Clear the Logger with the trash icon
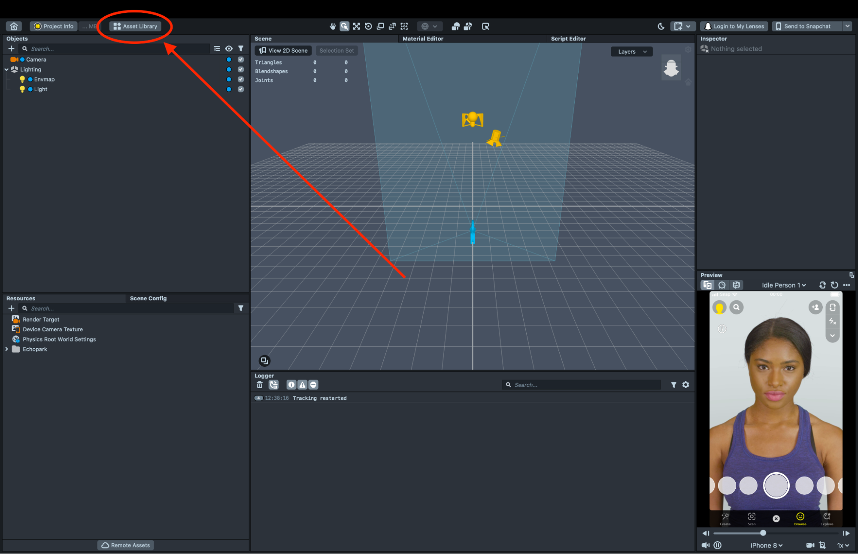This screenshot has height=554, width=858. coord(260,385)
